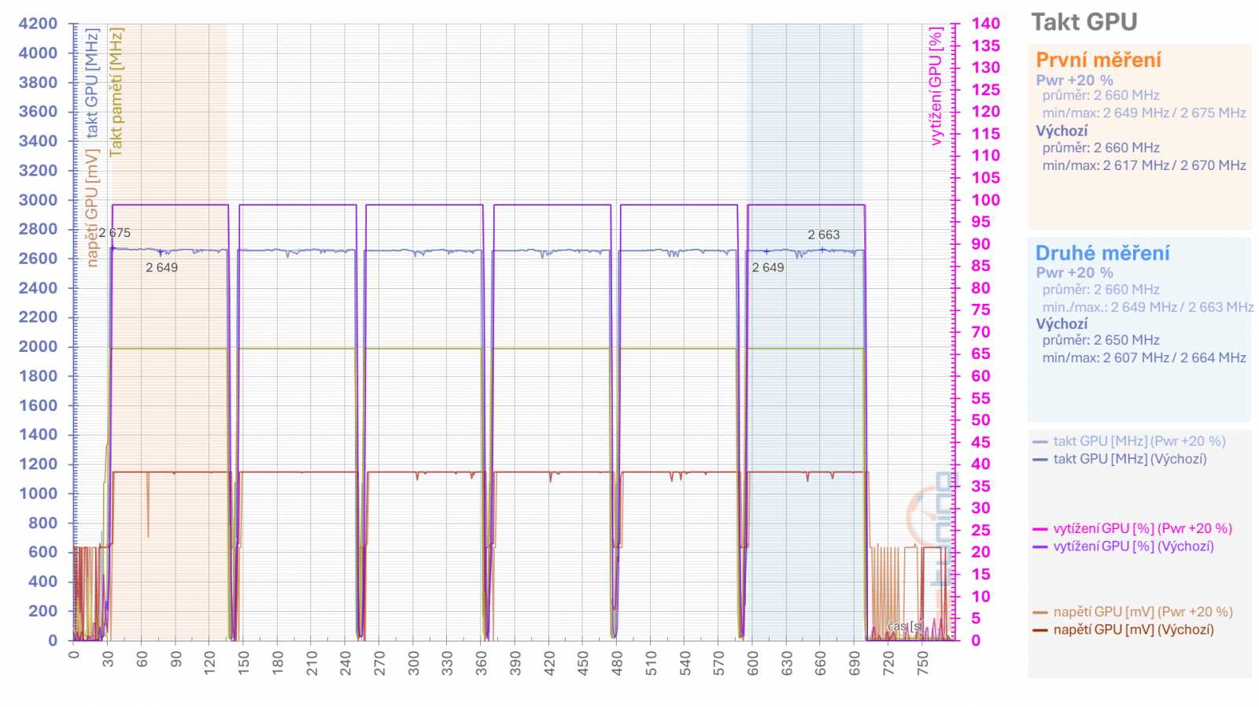The height and width of the screenshot is (707, 1259).
Task: Click "min/max: 2 649 MHz / 2 675 MHz" line
Action: pyautogui.click(x=1144, y=113)
